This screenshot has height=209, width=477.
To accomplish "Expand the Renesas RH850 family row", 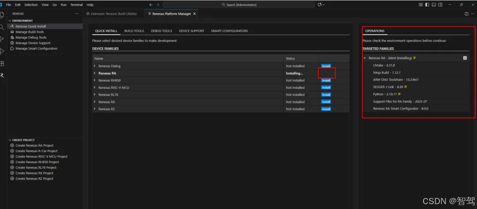I will pos(95,80).
